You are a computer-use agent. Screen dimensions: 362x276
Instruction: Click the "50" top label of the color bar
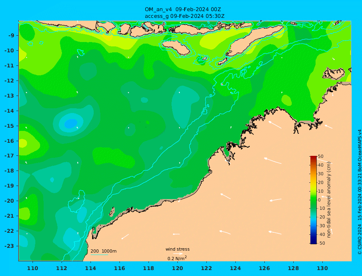[321, 157]
